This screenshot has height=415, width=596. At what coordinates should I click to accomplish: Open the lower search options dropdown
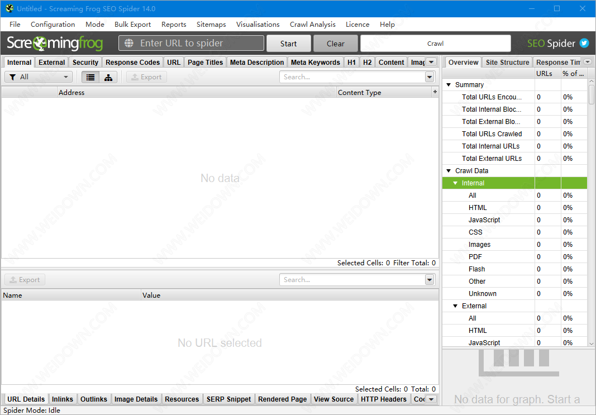point(430,280)
